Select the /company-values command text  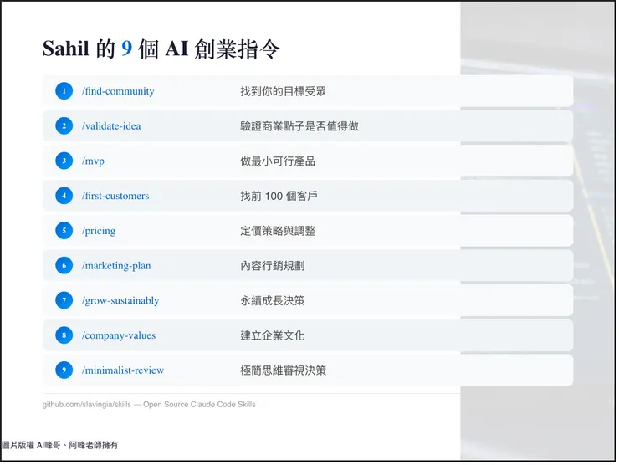click(x=119, y=335)
